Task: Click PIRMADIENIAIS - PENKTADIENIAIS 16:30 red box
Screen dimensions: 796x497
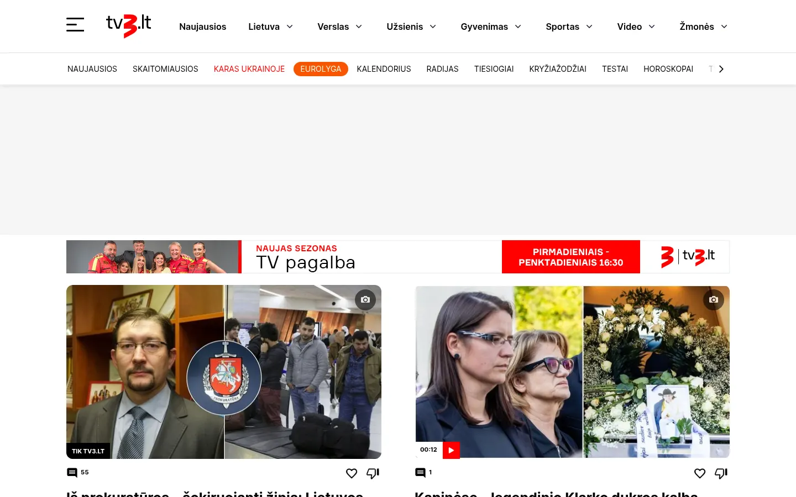Action: point(571,257)
